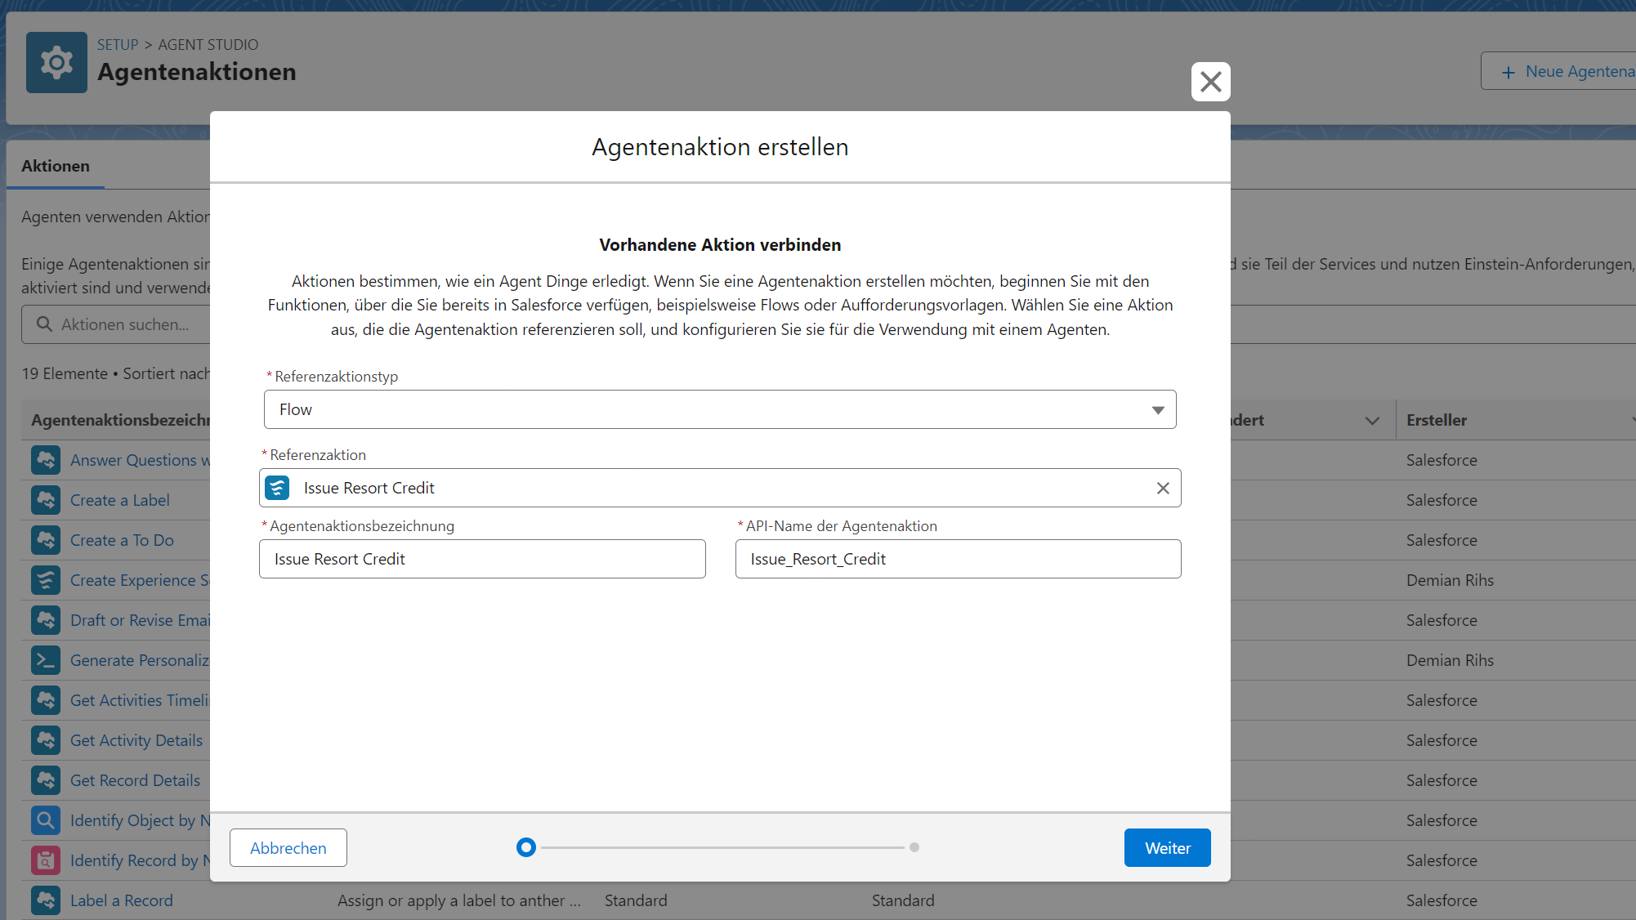Click the Abbrechen button

pyautogui.click(x=288, y=848)
